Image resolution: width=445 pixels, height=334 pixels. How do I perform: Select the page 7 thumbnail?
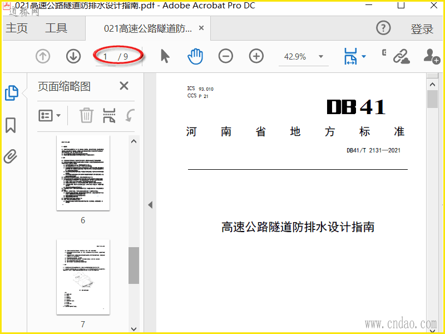coord(83,277)
